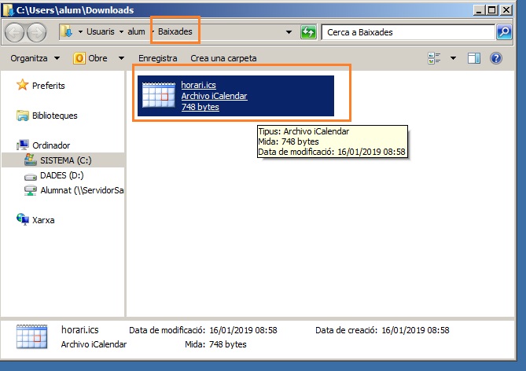
Task: Click the Outlook icon beside Obre
Action: 79,58
